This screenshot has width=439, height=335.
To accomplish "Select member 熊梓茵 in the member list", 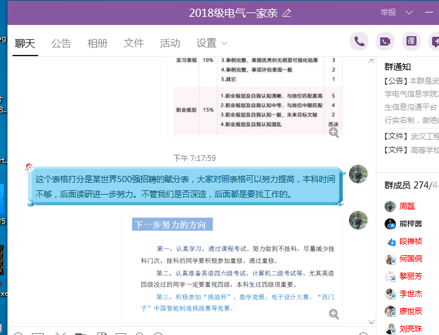I will click(x=410, y=224).
